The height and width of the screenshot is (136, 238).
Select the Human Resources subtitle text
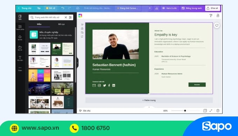(101, 69)
